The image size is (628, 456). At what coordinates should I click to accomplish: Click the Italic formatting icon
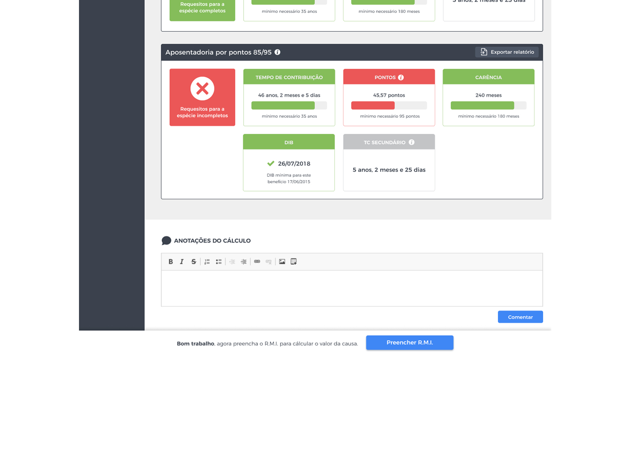click(181, 262)
